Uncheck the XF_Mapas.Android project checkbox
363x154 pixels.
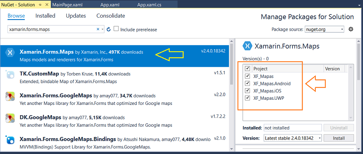pos(248,83)
